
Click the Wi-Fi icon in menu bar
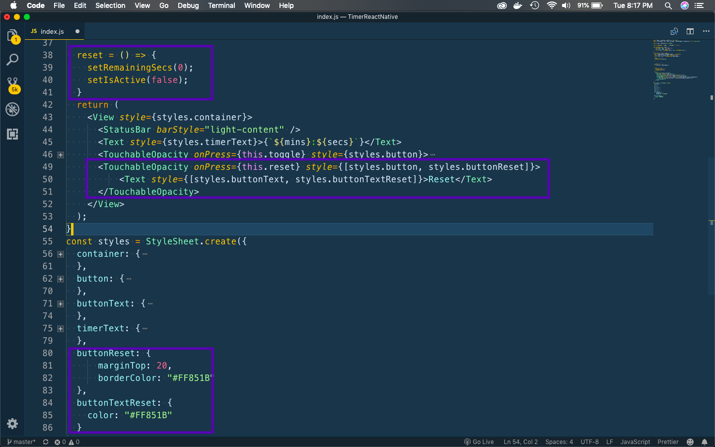pos(552,5)
